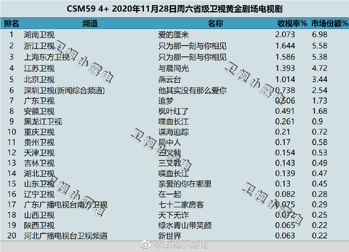Viewport: 349px width, 252px height.
Task: Click market share value 3.44
Action: [x=320, y=79]
